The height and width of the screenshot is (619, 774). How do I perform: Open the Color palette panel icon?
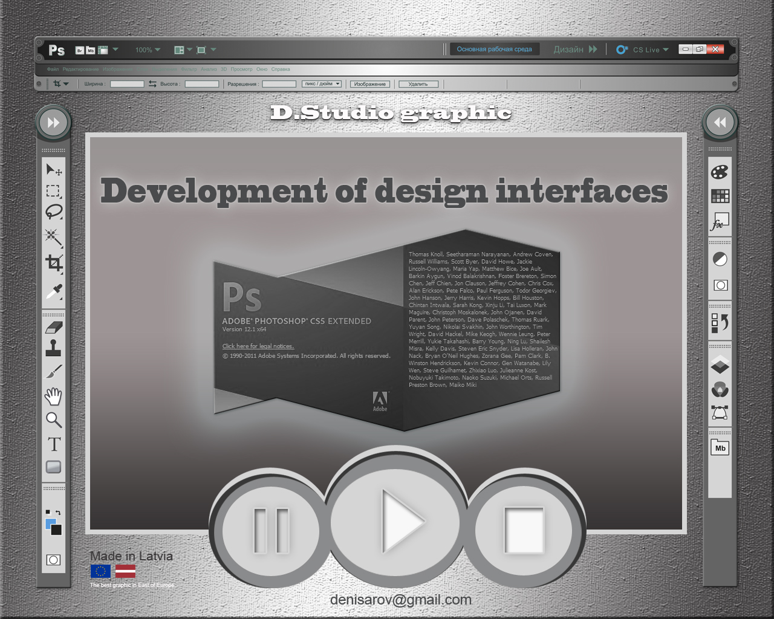[x=720, y=172]
